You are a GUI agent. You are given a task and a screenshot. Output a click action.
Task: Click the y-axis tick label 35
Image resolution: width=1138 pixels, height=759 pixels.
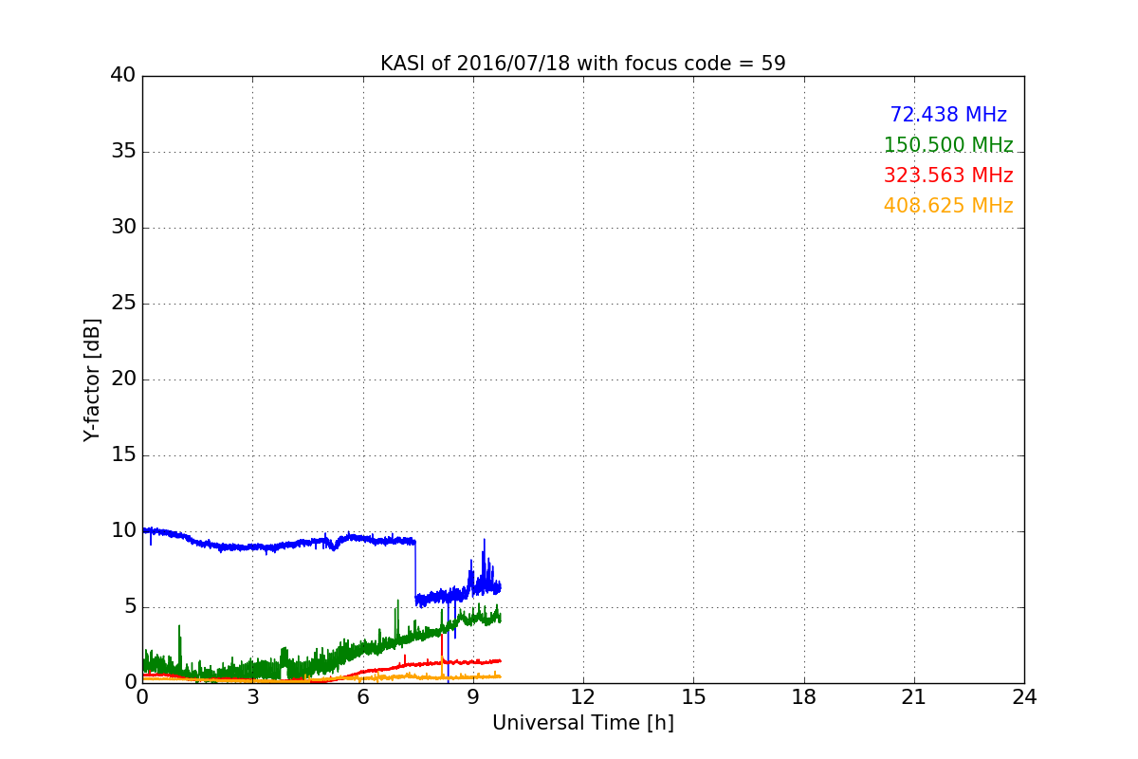click(x=123, y=152)
